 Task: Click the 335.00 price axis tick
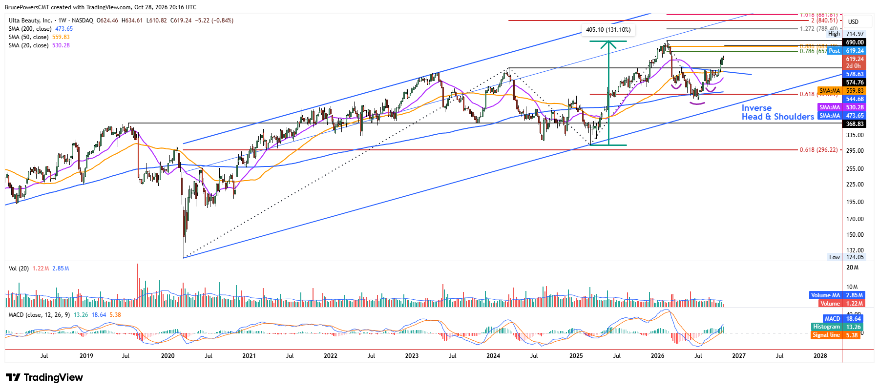pyautogui.click(x=855, y=135)
